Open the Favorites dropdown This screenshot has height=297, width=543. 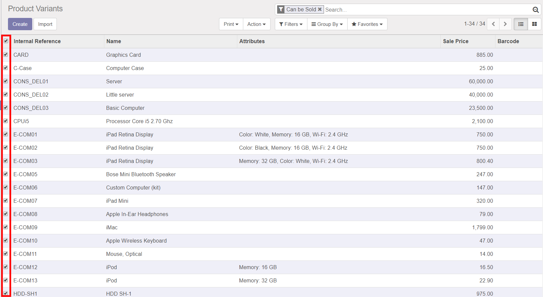(x=367, y=24)
